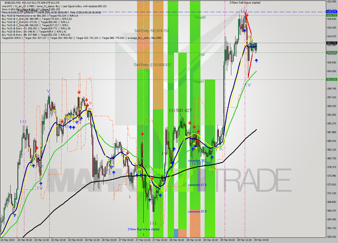This screenshot has height=243, width=338.
Task: Click 623.590 on the price axis
Action: (332, 2)
